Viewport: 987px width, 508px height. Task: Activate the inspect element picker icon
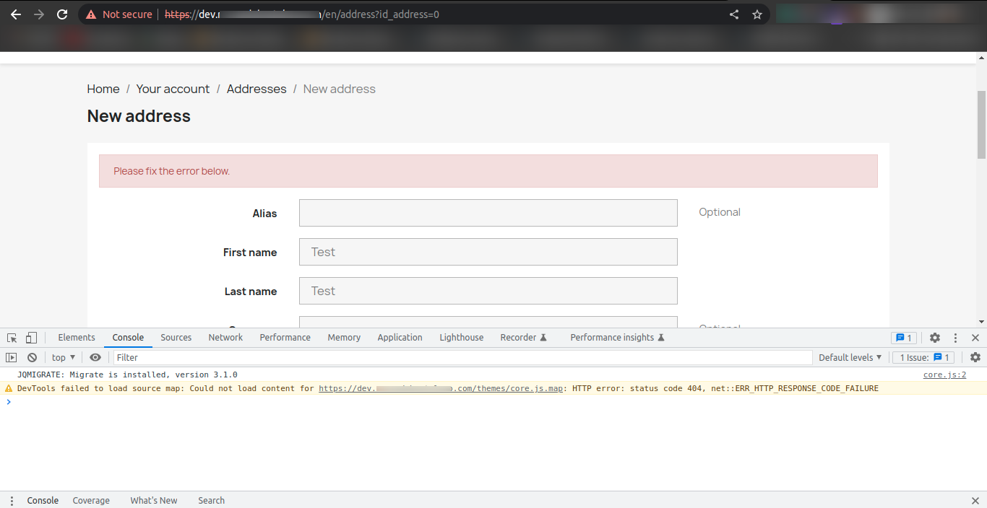[12, 338]
